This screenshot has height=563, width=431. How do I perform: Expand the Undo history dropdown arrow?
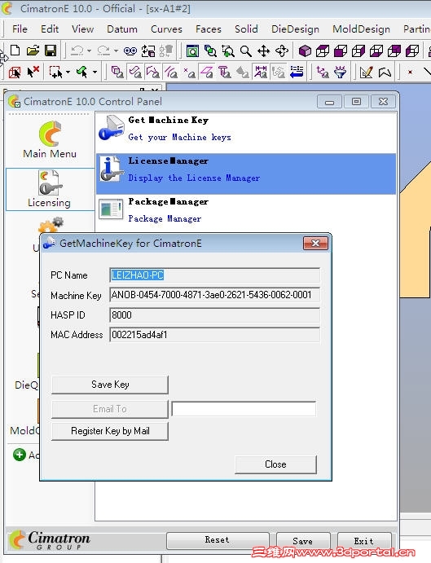(89, 51)
